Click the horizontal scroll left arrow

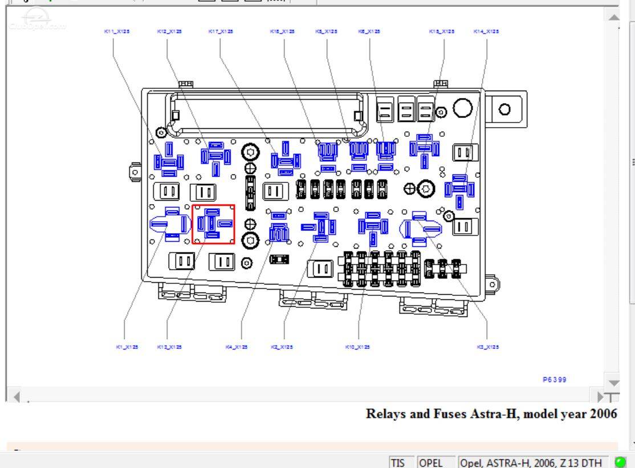(x=16, y=396)
